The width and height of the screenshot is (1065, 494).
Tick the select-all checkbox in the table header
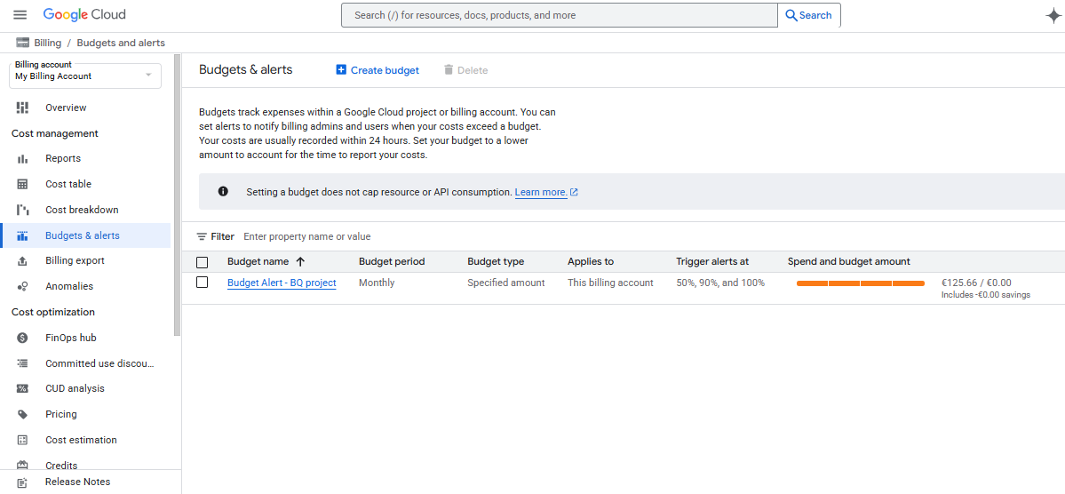click(x=202, y=262)
